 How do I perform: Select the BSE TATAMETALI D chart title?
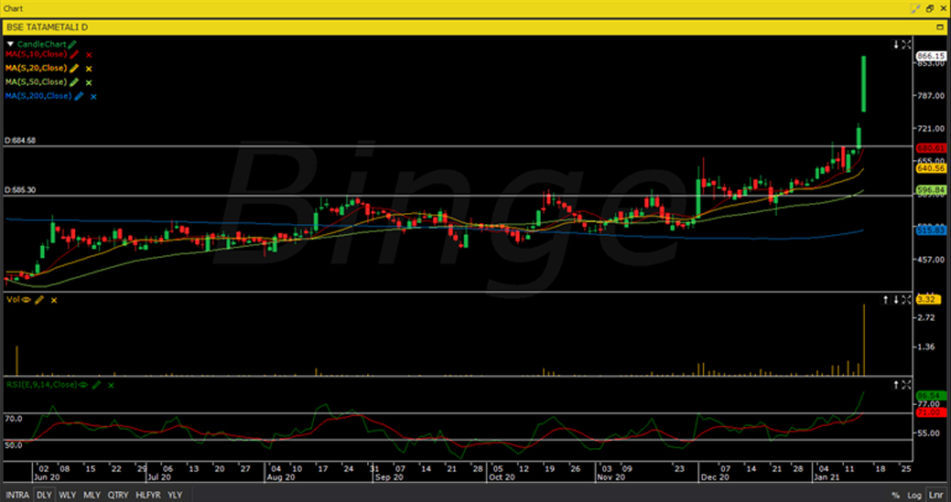48,27
